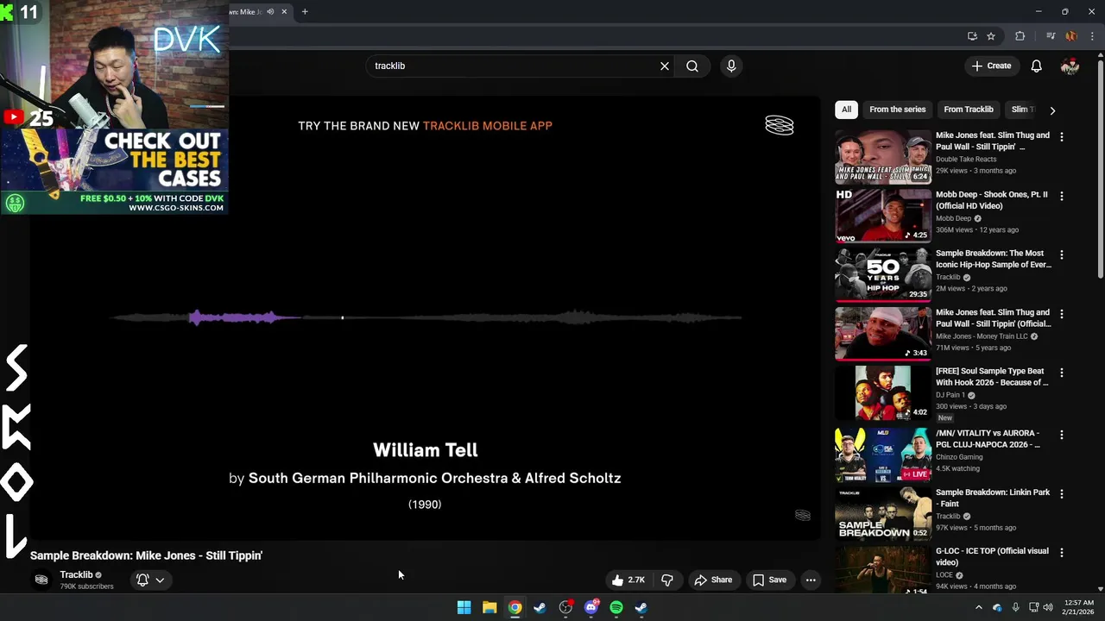
Task: Open the Tracklib channel avatar
Action: [41, 580]
